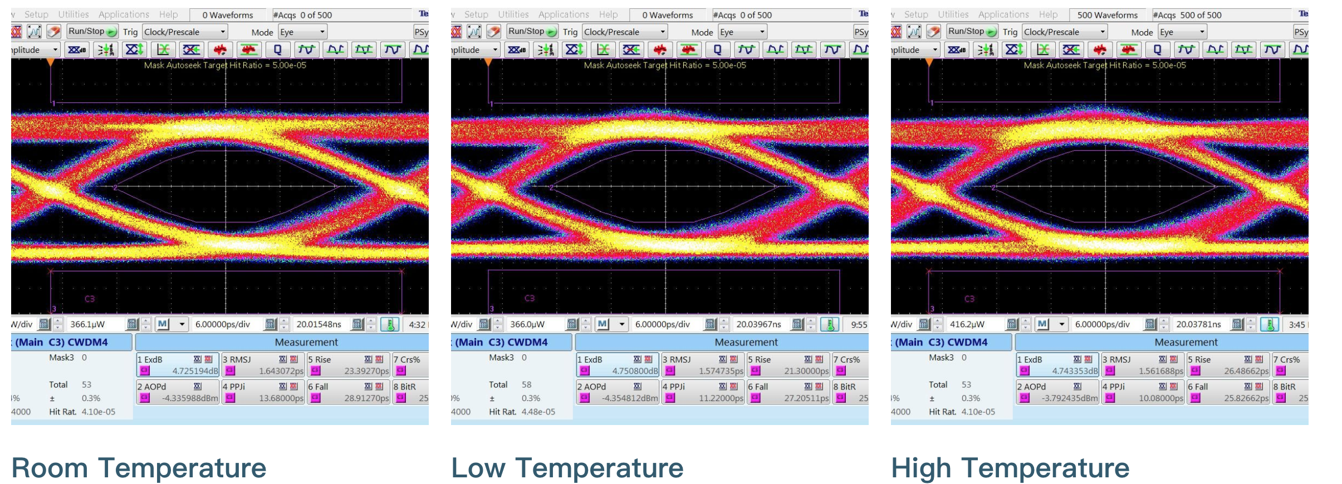Open the Trig Clock/Prescale dropdown in Low Temperature panel

pyautogui.click(x=625, y=32)
